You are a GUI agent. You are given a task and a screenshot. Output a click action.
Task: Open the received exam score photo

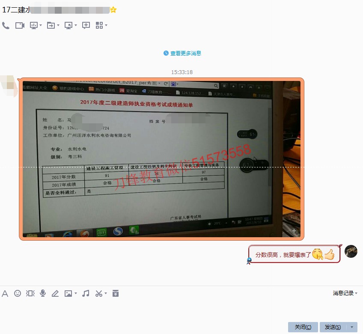161,159
